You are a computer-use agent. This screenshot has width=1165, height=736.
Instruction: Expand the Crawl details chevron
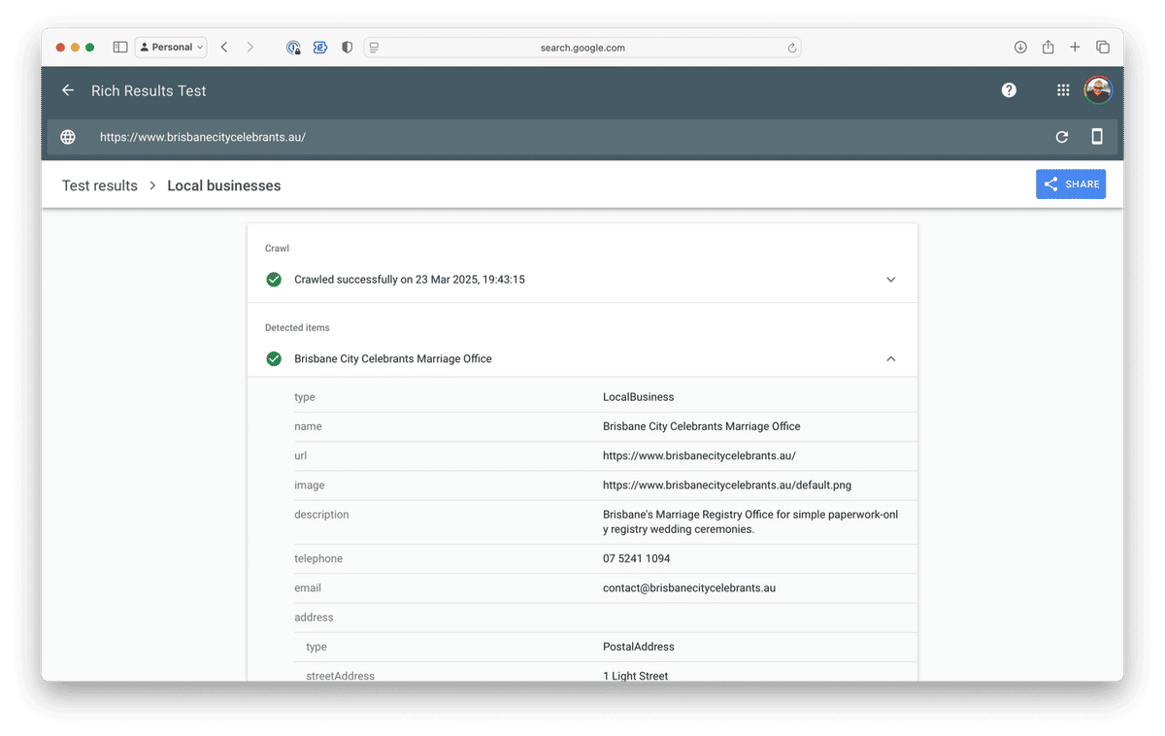[891, 280]
